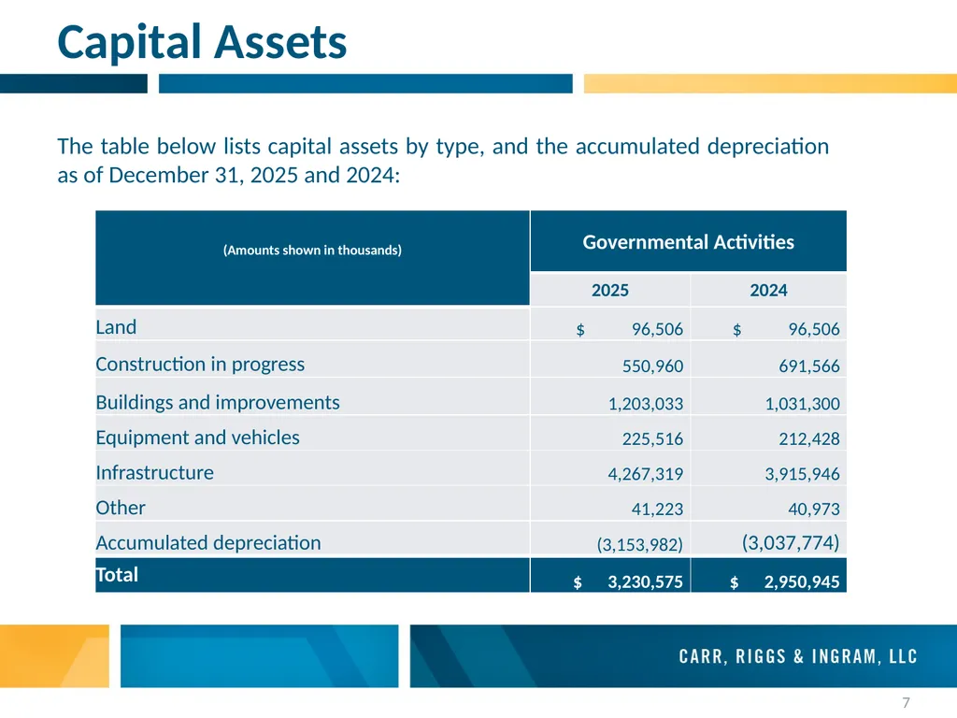This screenshot has width=957, height=718.
Task: Click the 'Accumulated depreciation' row label
Action: click(208, 543)
